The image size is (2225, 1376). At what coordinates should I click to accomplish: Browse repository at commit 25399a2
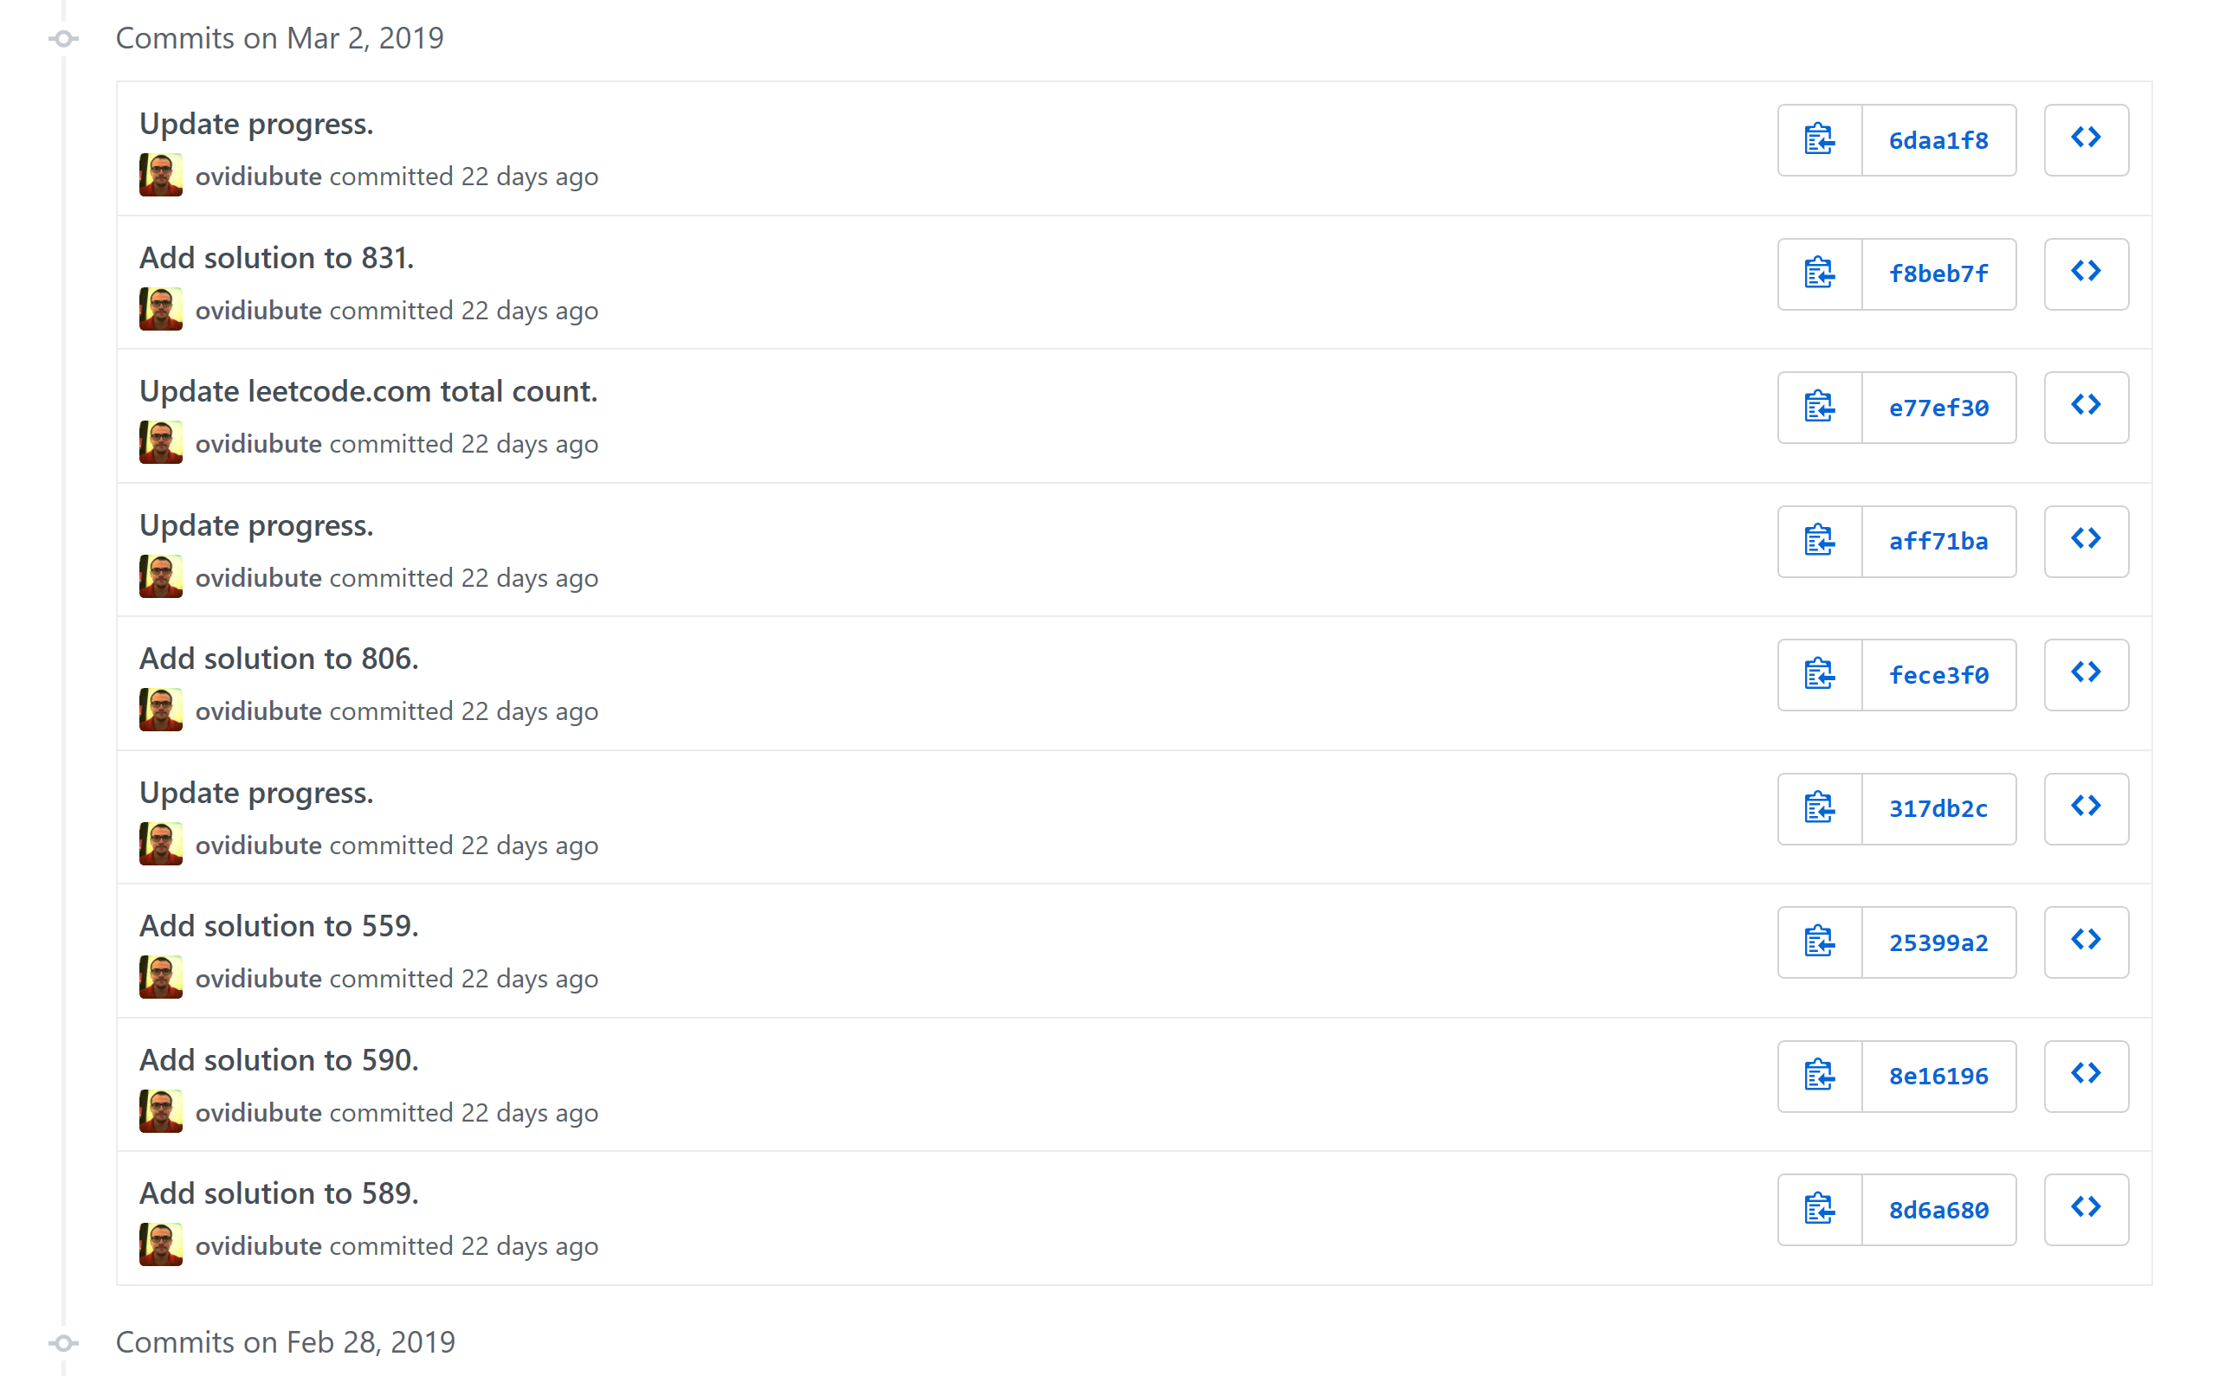click(2086, 942)
